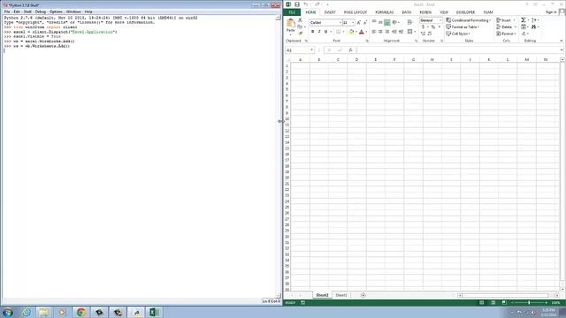Click the Decrease Font Size icon

pos(365,22)
